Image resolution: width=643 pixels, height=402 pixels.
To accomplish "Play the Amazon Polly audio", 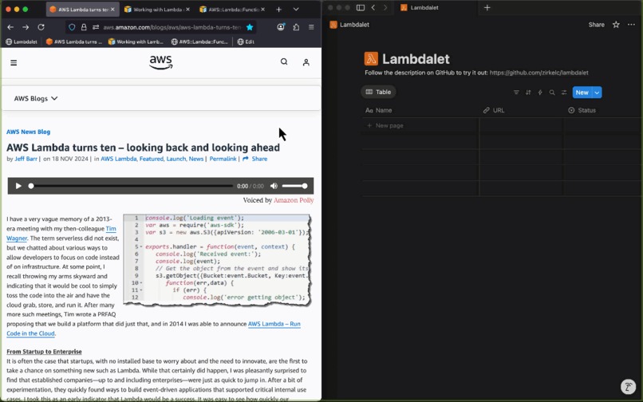I will click(x=18, y=186).
